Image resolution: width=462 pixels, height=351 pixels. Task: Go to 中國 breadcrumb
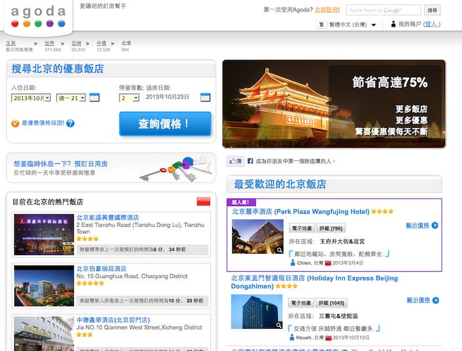coord(102,43)
